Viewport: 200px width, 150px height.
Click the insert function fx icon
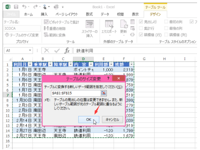(67, 50)
